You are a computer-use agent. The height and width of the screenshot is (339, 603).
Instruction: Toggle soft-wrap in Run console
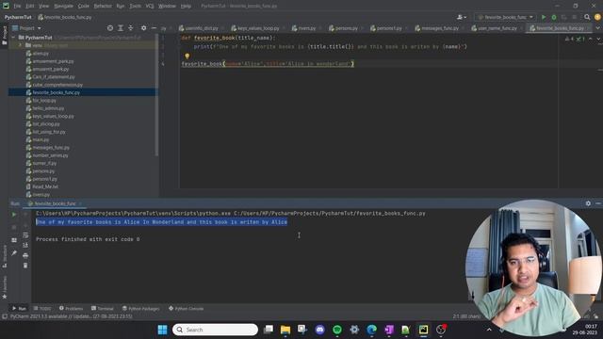[x=25, y=235]
